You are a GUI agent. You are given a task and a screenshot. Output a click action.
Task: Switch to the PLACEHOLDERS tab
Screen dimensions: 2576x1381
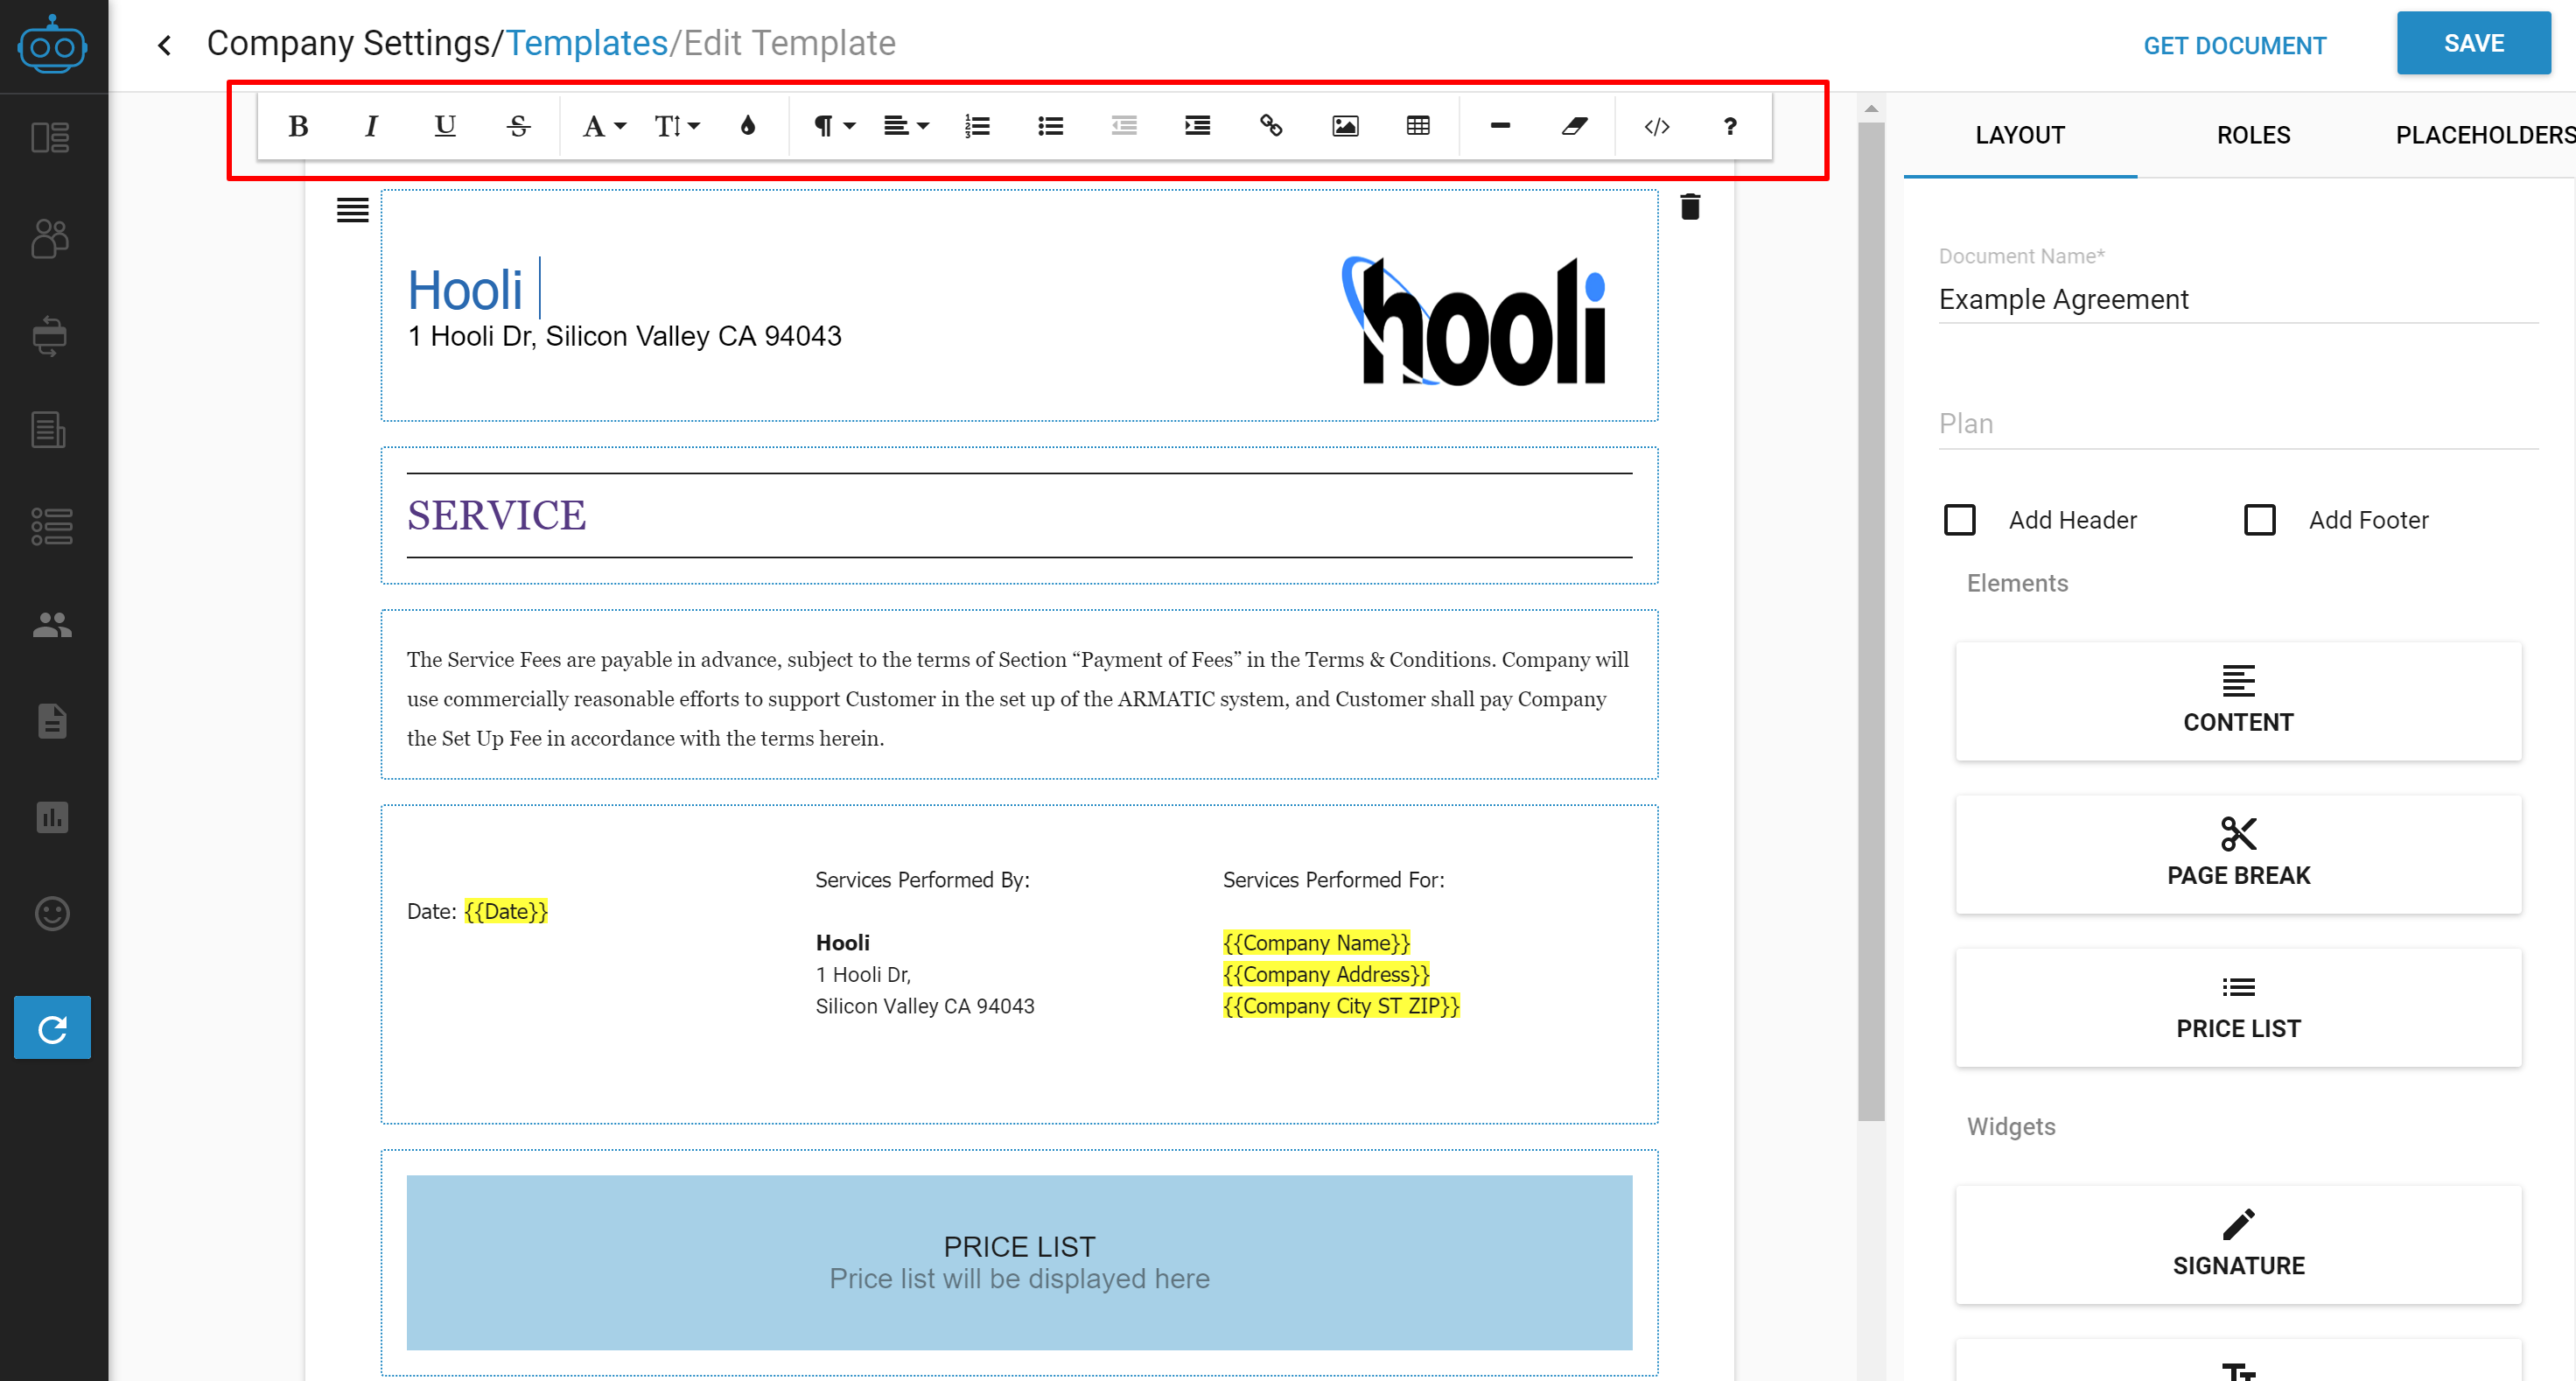point(2485,135)
